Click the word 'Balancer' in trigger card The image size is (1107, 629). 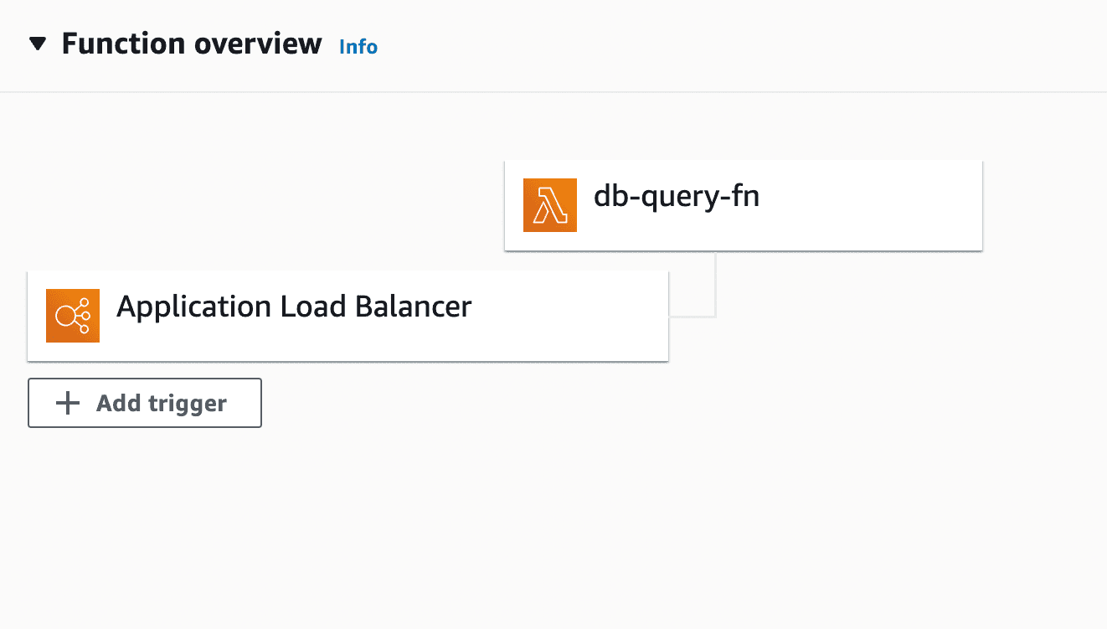coord(413,307)
